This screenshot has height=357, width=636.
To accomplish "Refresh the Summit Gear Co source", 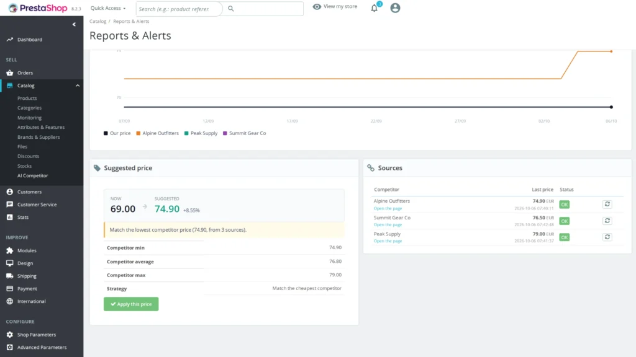I will [x=607, y=221].
